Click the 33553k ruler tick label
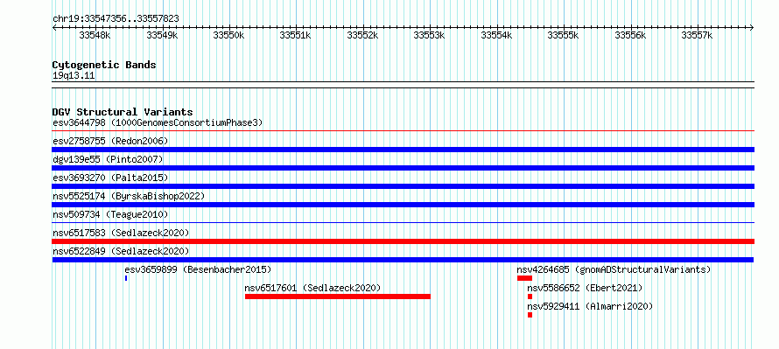This screenshot has width=779, height=349. pos(429,36)
